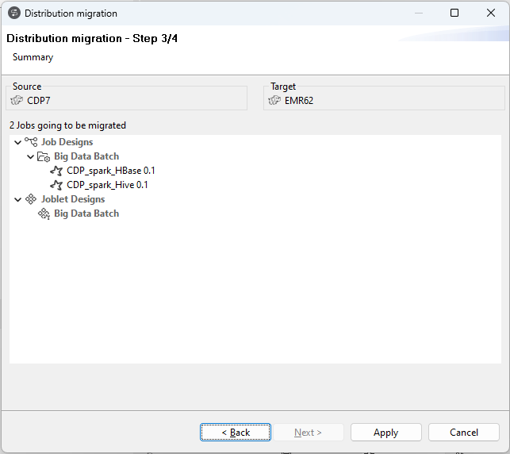
Task: Click the Joblet Big Data Batch icon
Action: pyautogui.click(x=44, y=214)
